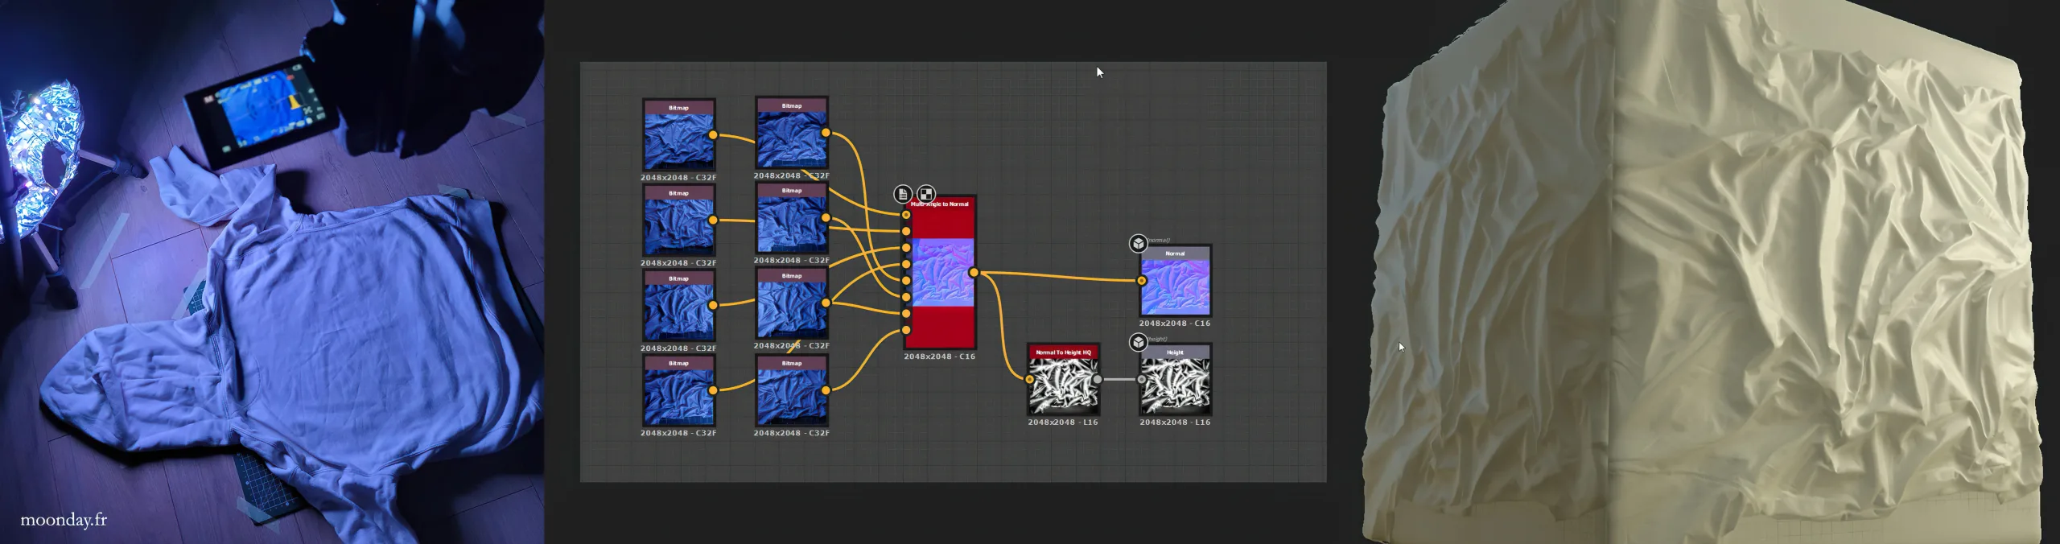Click the 'Multi-angle to Normal' node title bar

click(941, 204)
